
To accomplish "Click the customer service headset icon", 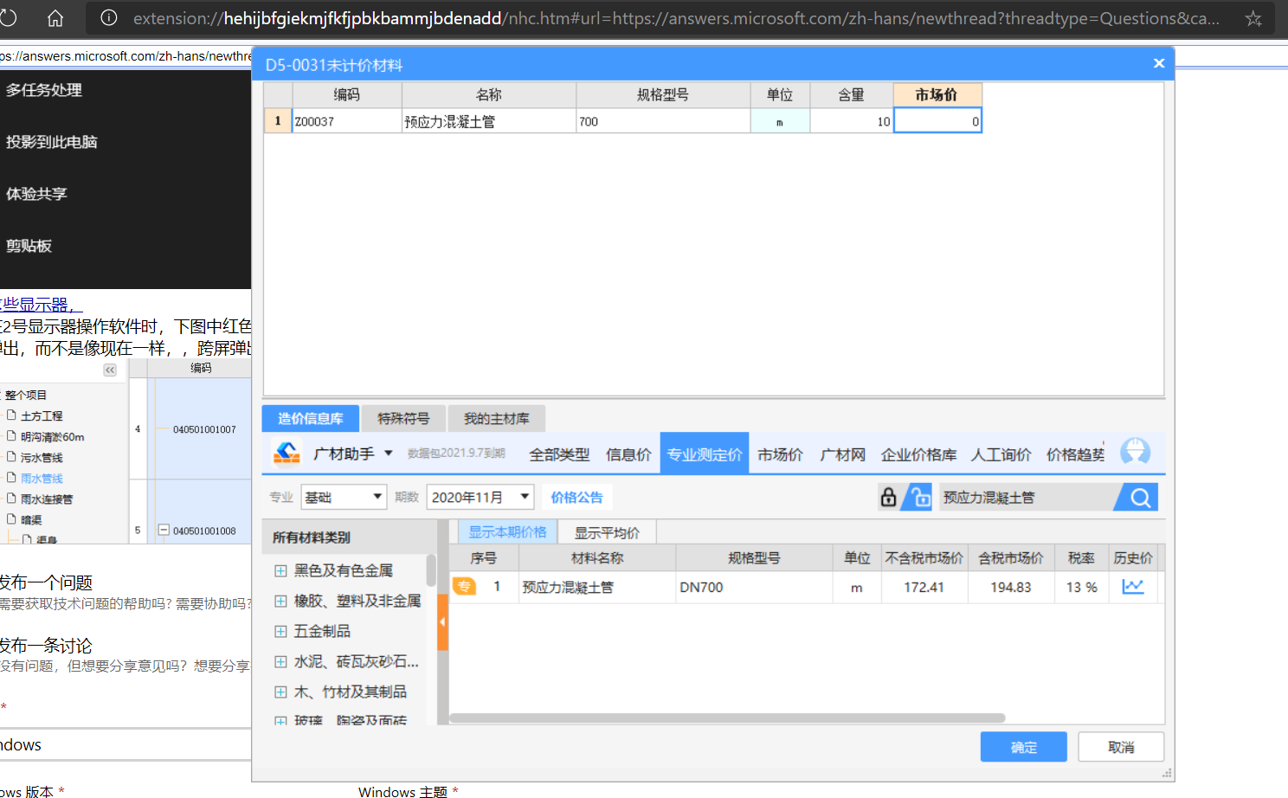I will pos(1136,452).
